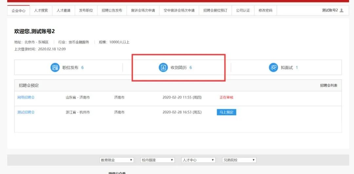Click the 公司认证 tab
354x174 pixels.
(243, 10)
